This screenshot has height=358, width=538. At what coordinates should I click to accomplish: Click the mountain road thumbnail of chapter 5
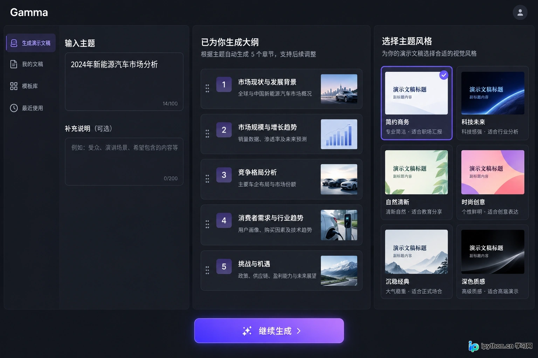coord(339,271)
